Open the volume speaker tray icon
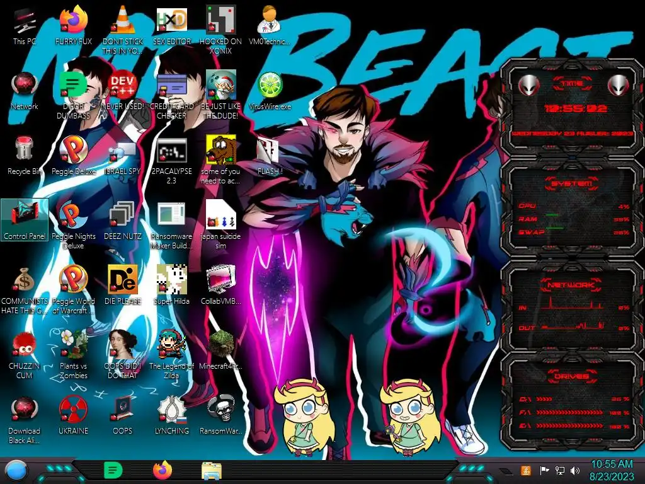 tap(575, 470)
